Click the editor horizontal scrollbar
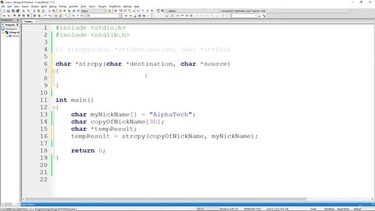Viewport: 375px width, 211px height. 165,199
